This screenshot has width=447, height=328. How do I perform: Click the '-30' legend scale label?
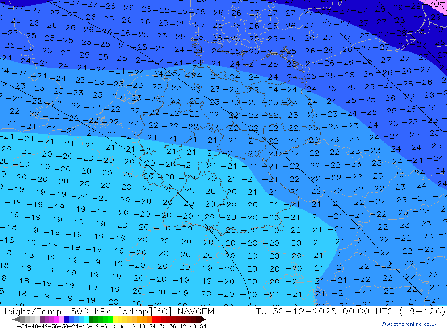pos(63,326)
